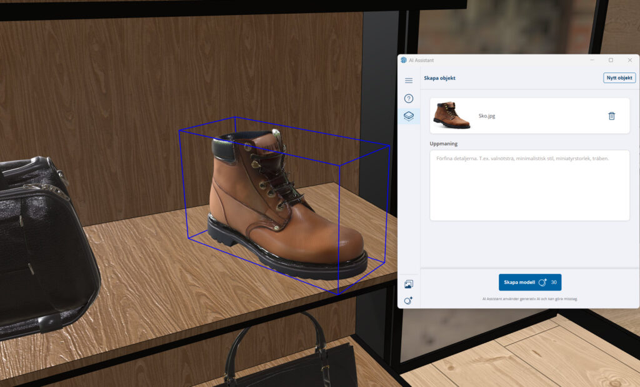640x387 pixels.
Task: Minimize the AI Assistant window
Action: 592,60
